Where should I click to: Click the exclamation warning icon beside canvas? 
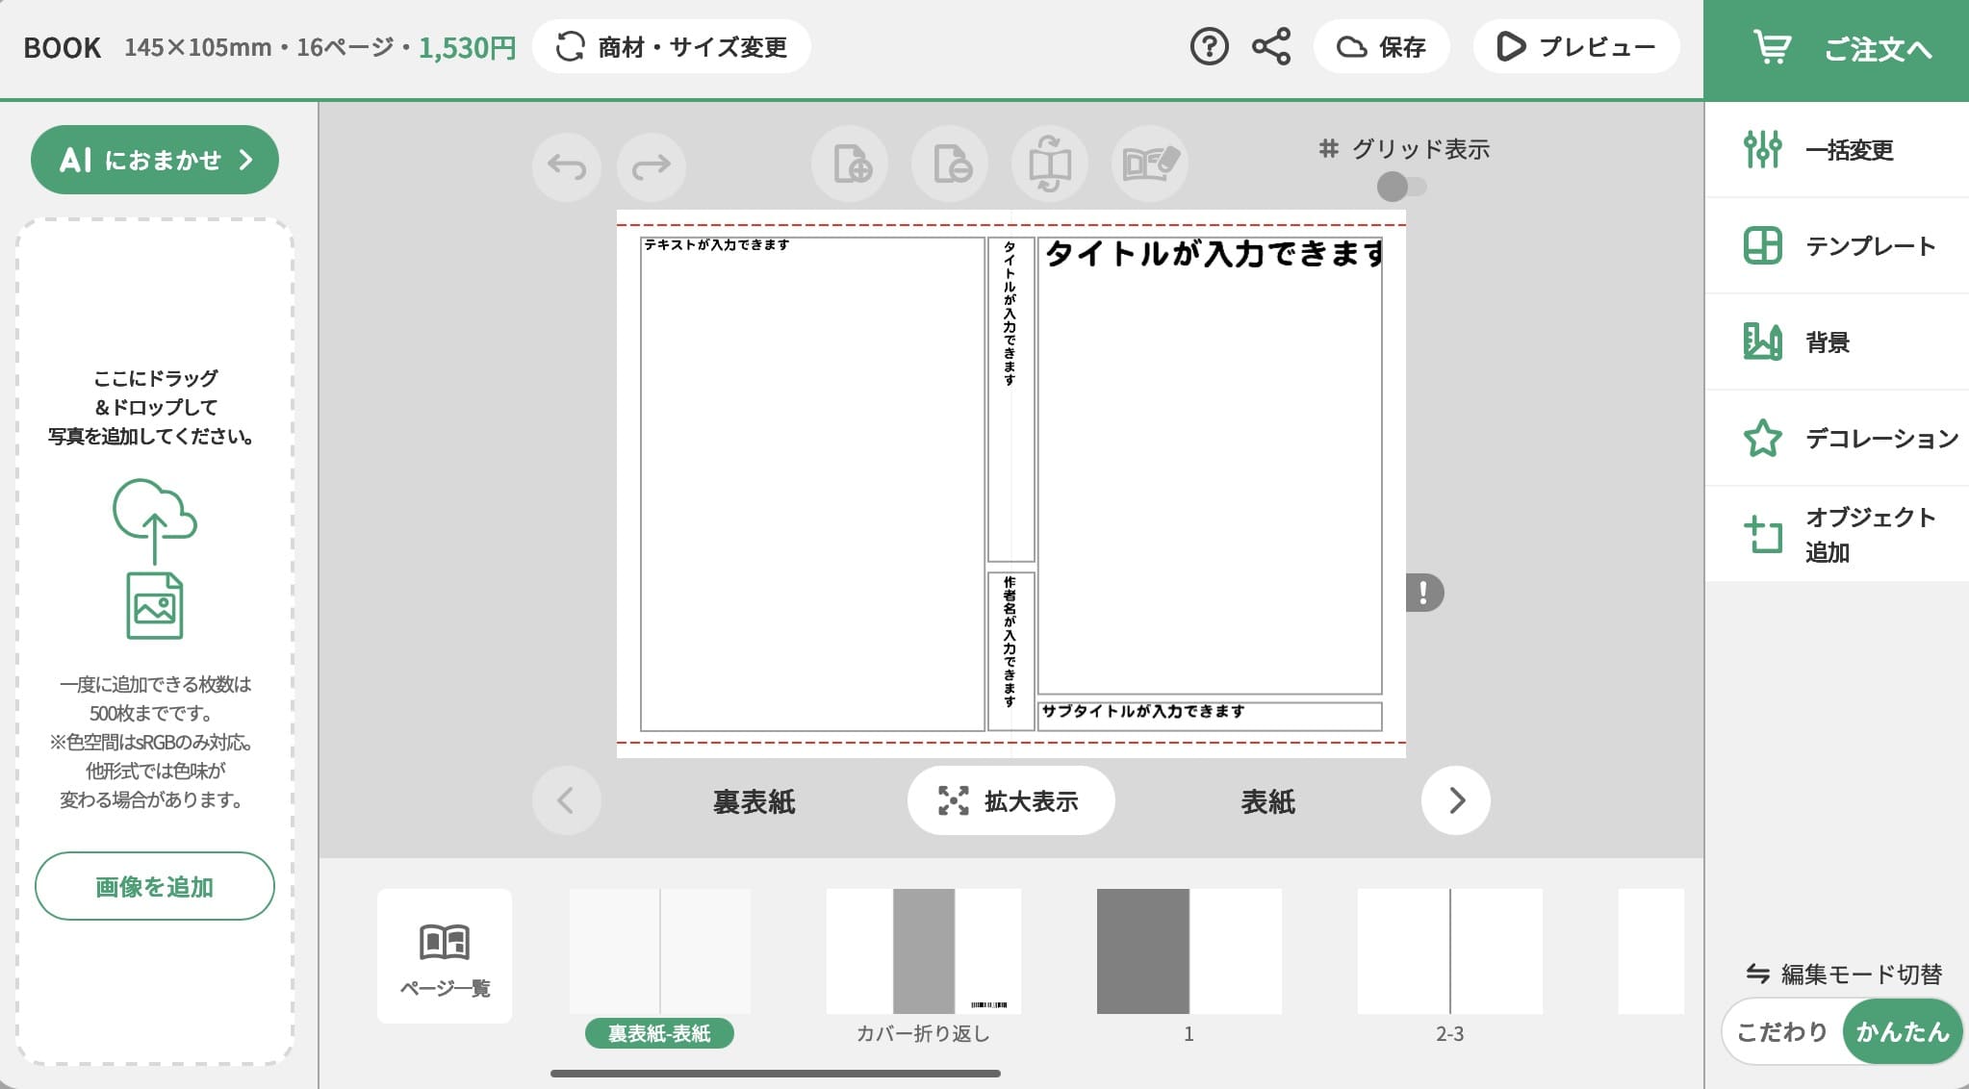1423,593
